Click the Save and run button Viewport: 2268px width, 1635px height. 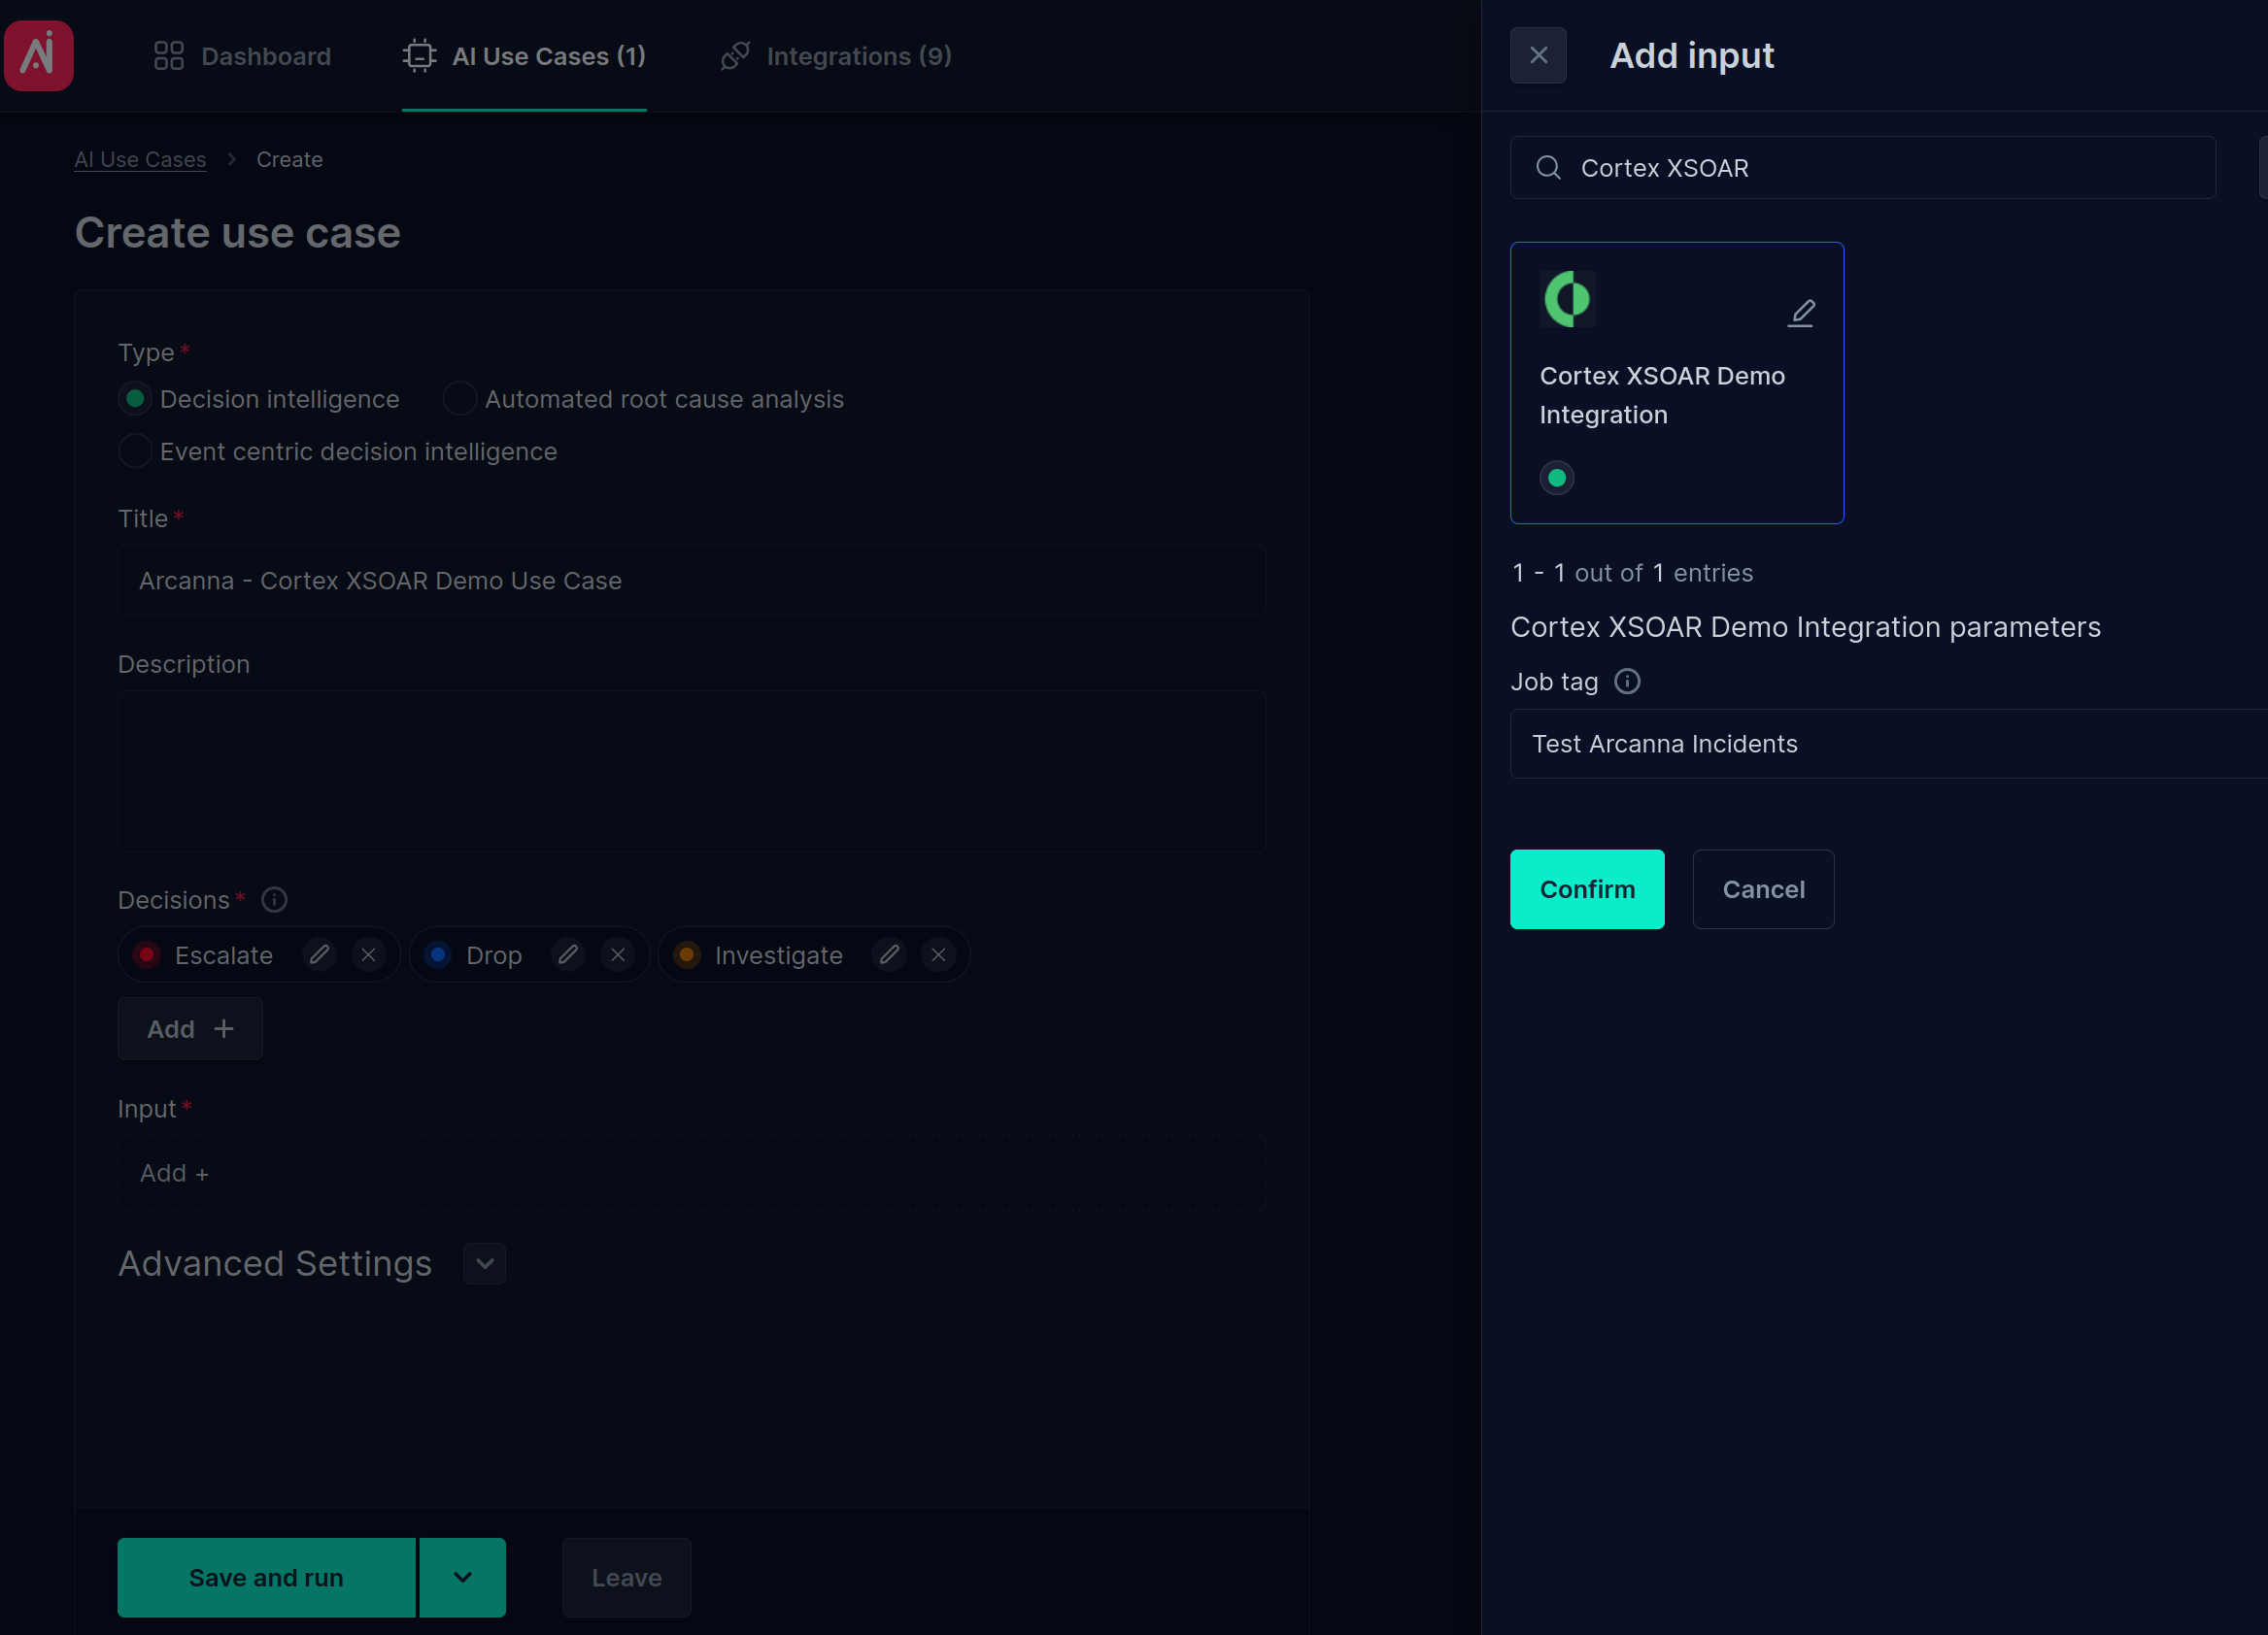pos(266,1577)
